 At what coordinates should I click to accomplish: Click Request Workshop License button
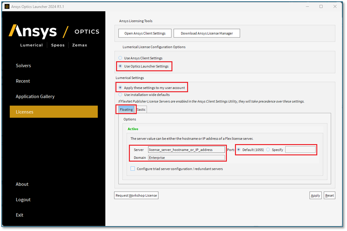click(136, 195)
